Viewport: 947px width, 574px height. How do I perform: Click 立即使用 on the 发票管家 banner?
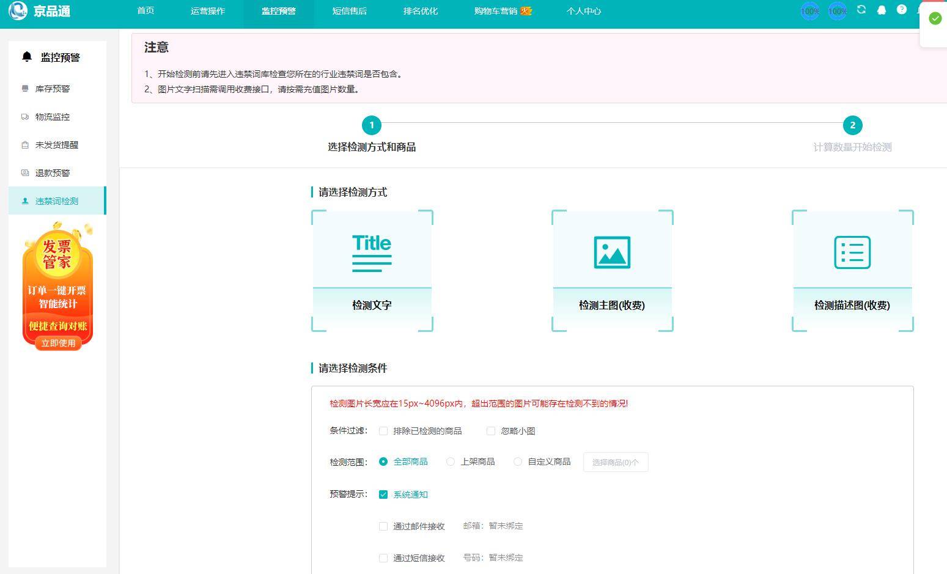[x=58, y=343]
